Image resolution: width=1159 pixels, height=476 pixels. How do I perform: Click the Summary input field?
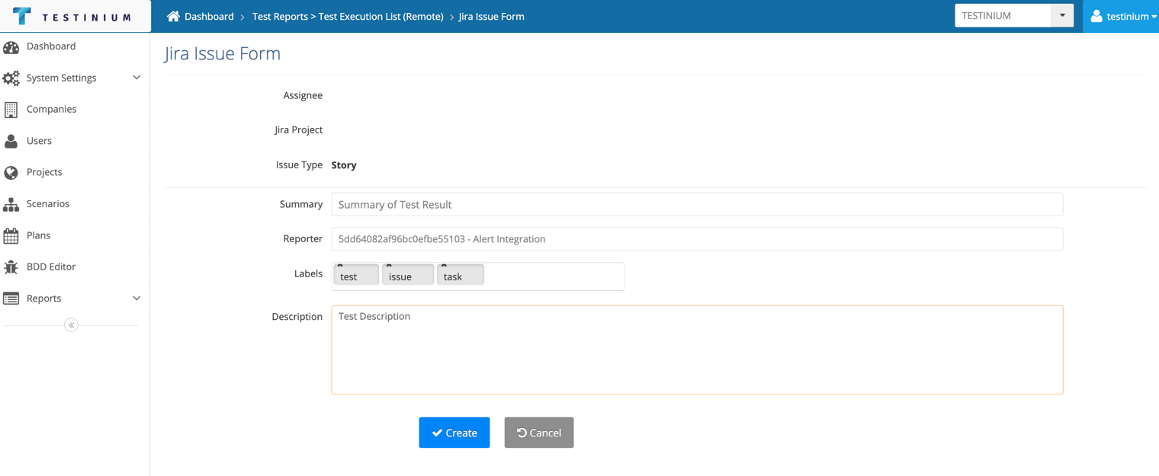click(697, 204)
